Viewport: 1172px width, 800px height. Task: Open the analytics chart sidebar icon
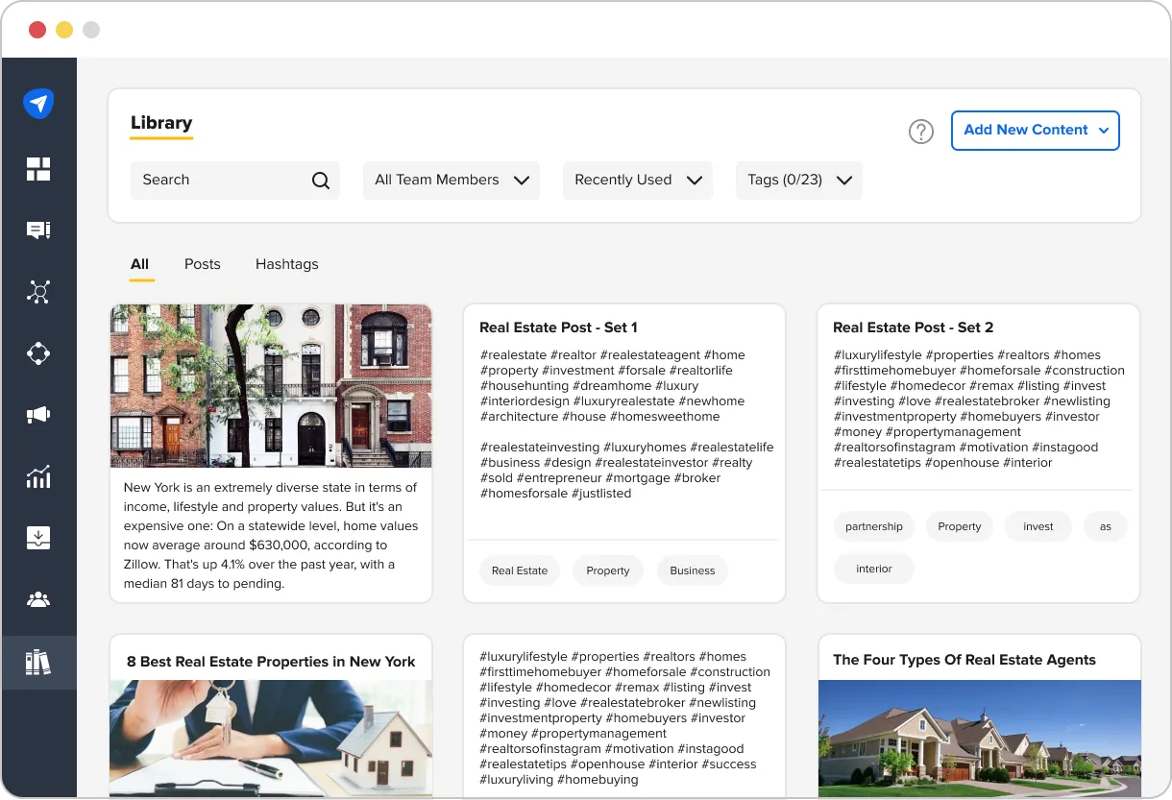tap(38, 476)
